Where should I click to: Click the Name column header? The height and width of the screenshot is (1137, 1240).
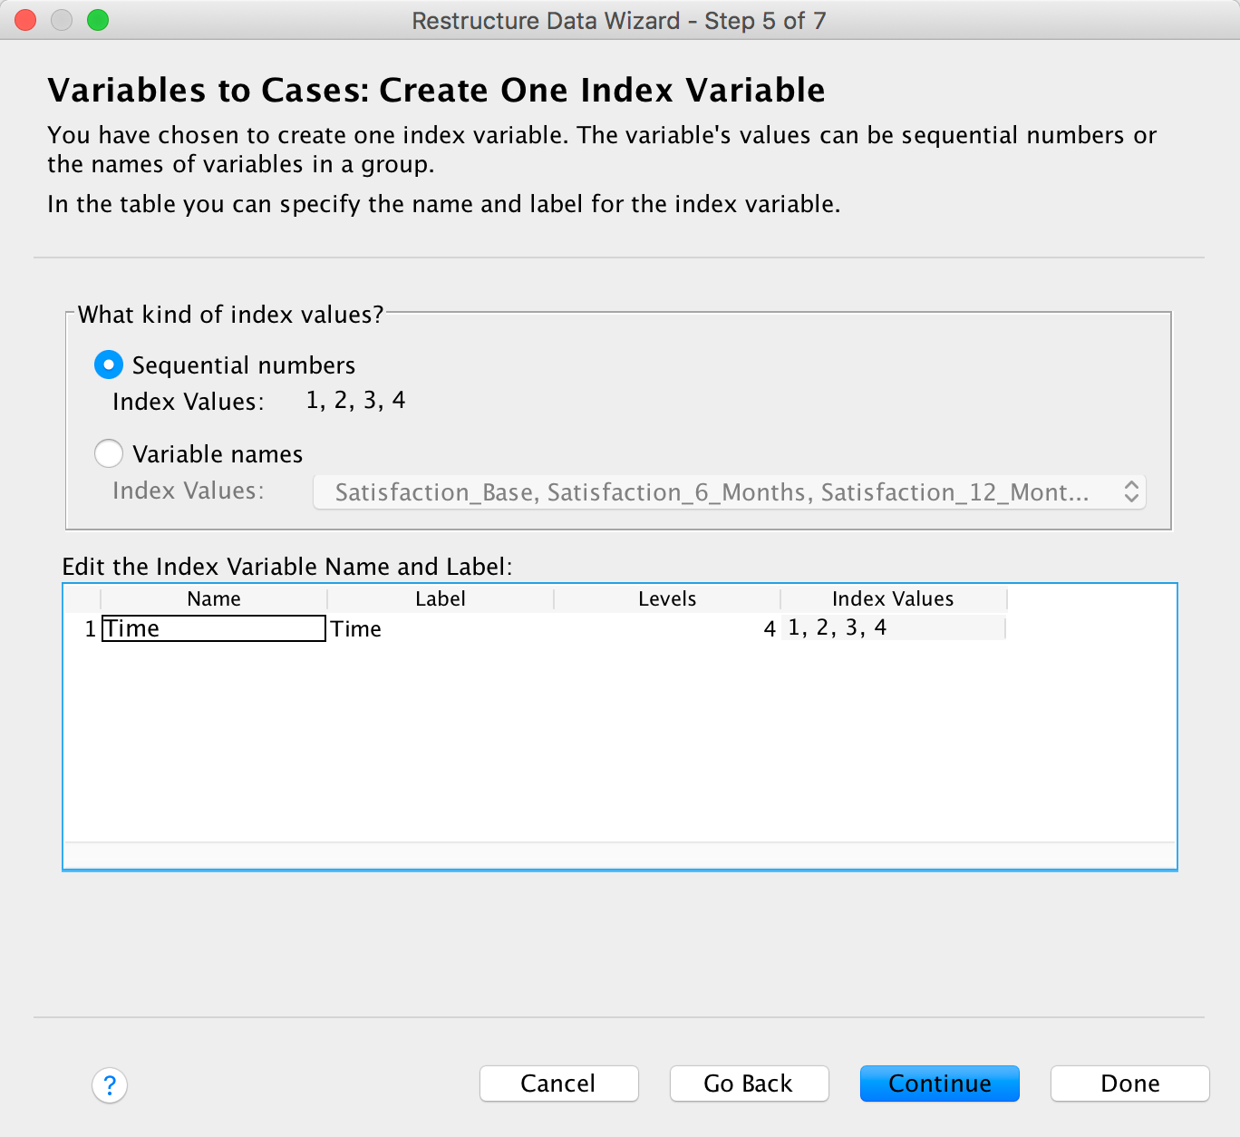coord(214,598)
